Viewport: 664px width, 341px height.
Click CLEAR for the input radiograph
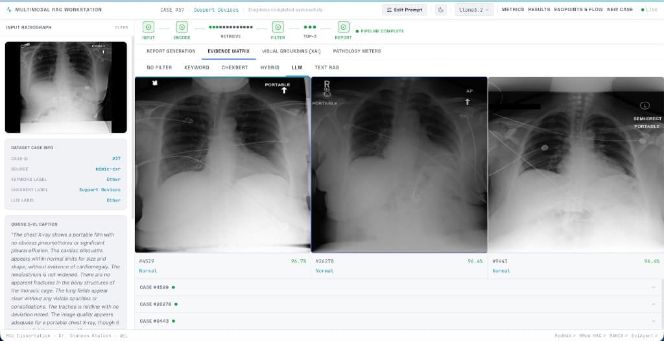click(121, 27)
